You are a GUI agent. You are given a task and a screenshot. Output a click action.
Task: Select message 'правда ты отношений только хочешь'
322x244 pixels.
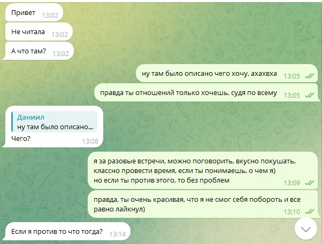pyautogui.click(x=206, y=93)
